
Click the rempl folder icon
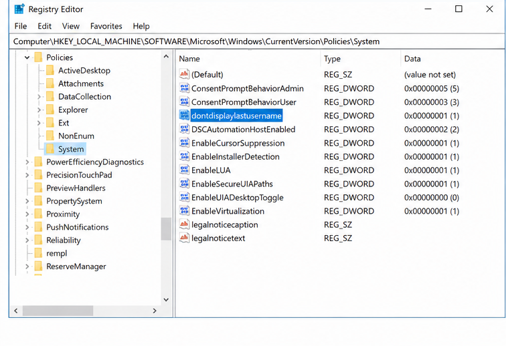point(38,253)
